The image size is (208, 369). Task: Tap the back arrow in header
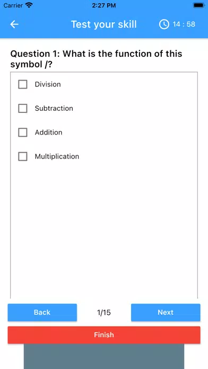[14, 24]
